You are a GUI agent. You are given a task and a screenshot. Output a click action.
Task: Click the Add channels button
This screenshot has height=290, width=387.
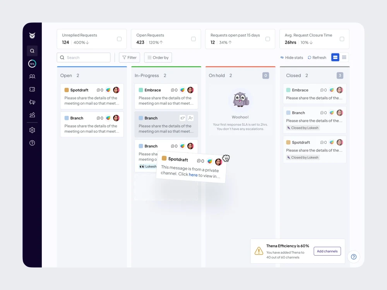pyautogui.click(x=327, y=251)
